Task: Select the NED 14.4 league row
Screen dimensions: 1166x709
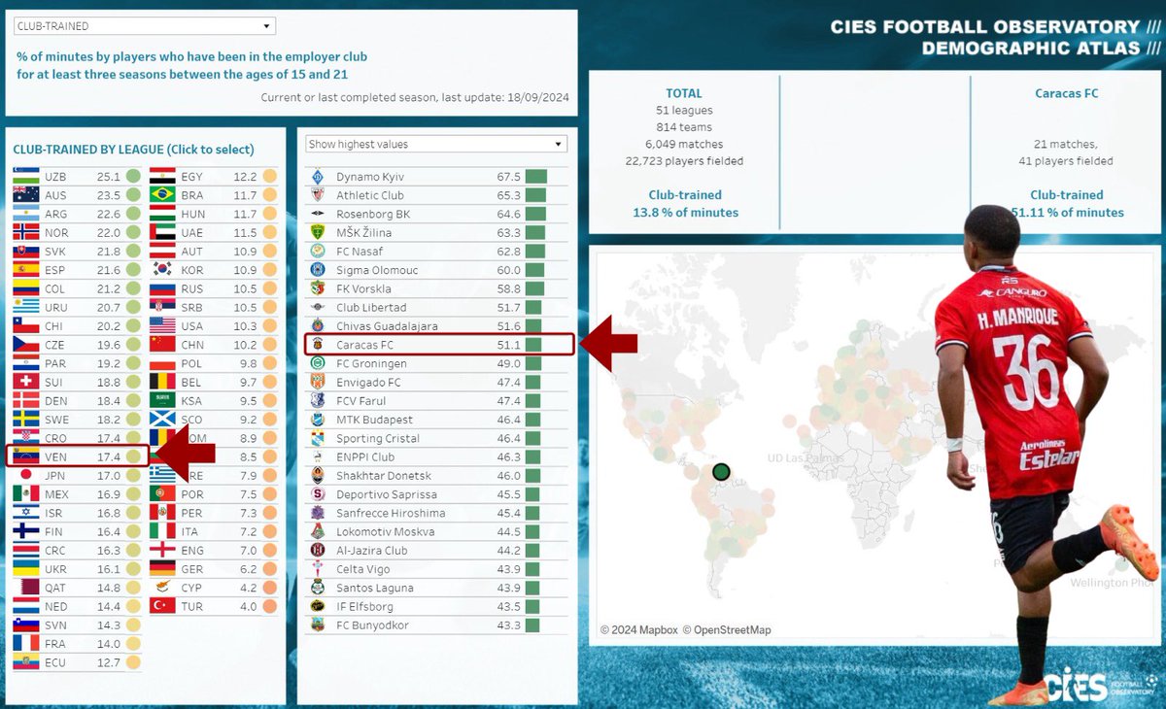Action: pos(78,606)
